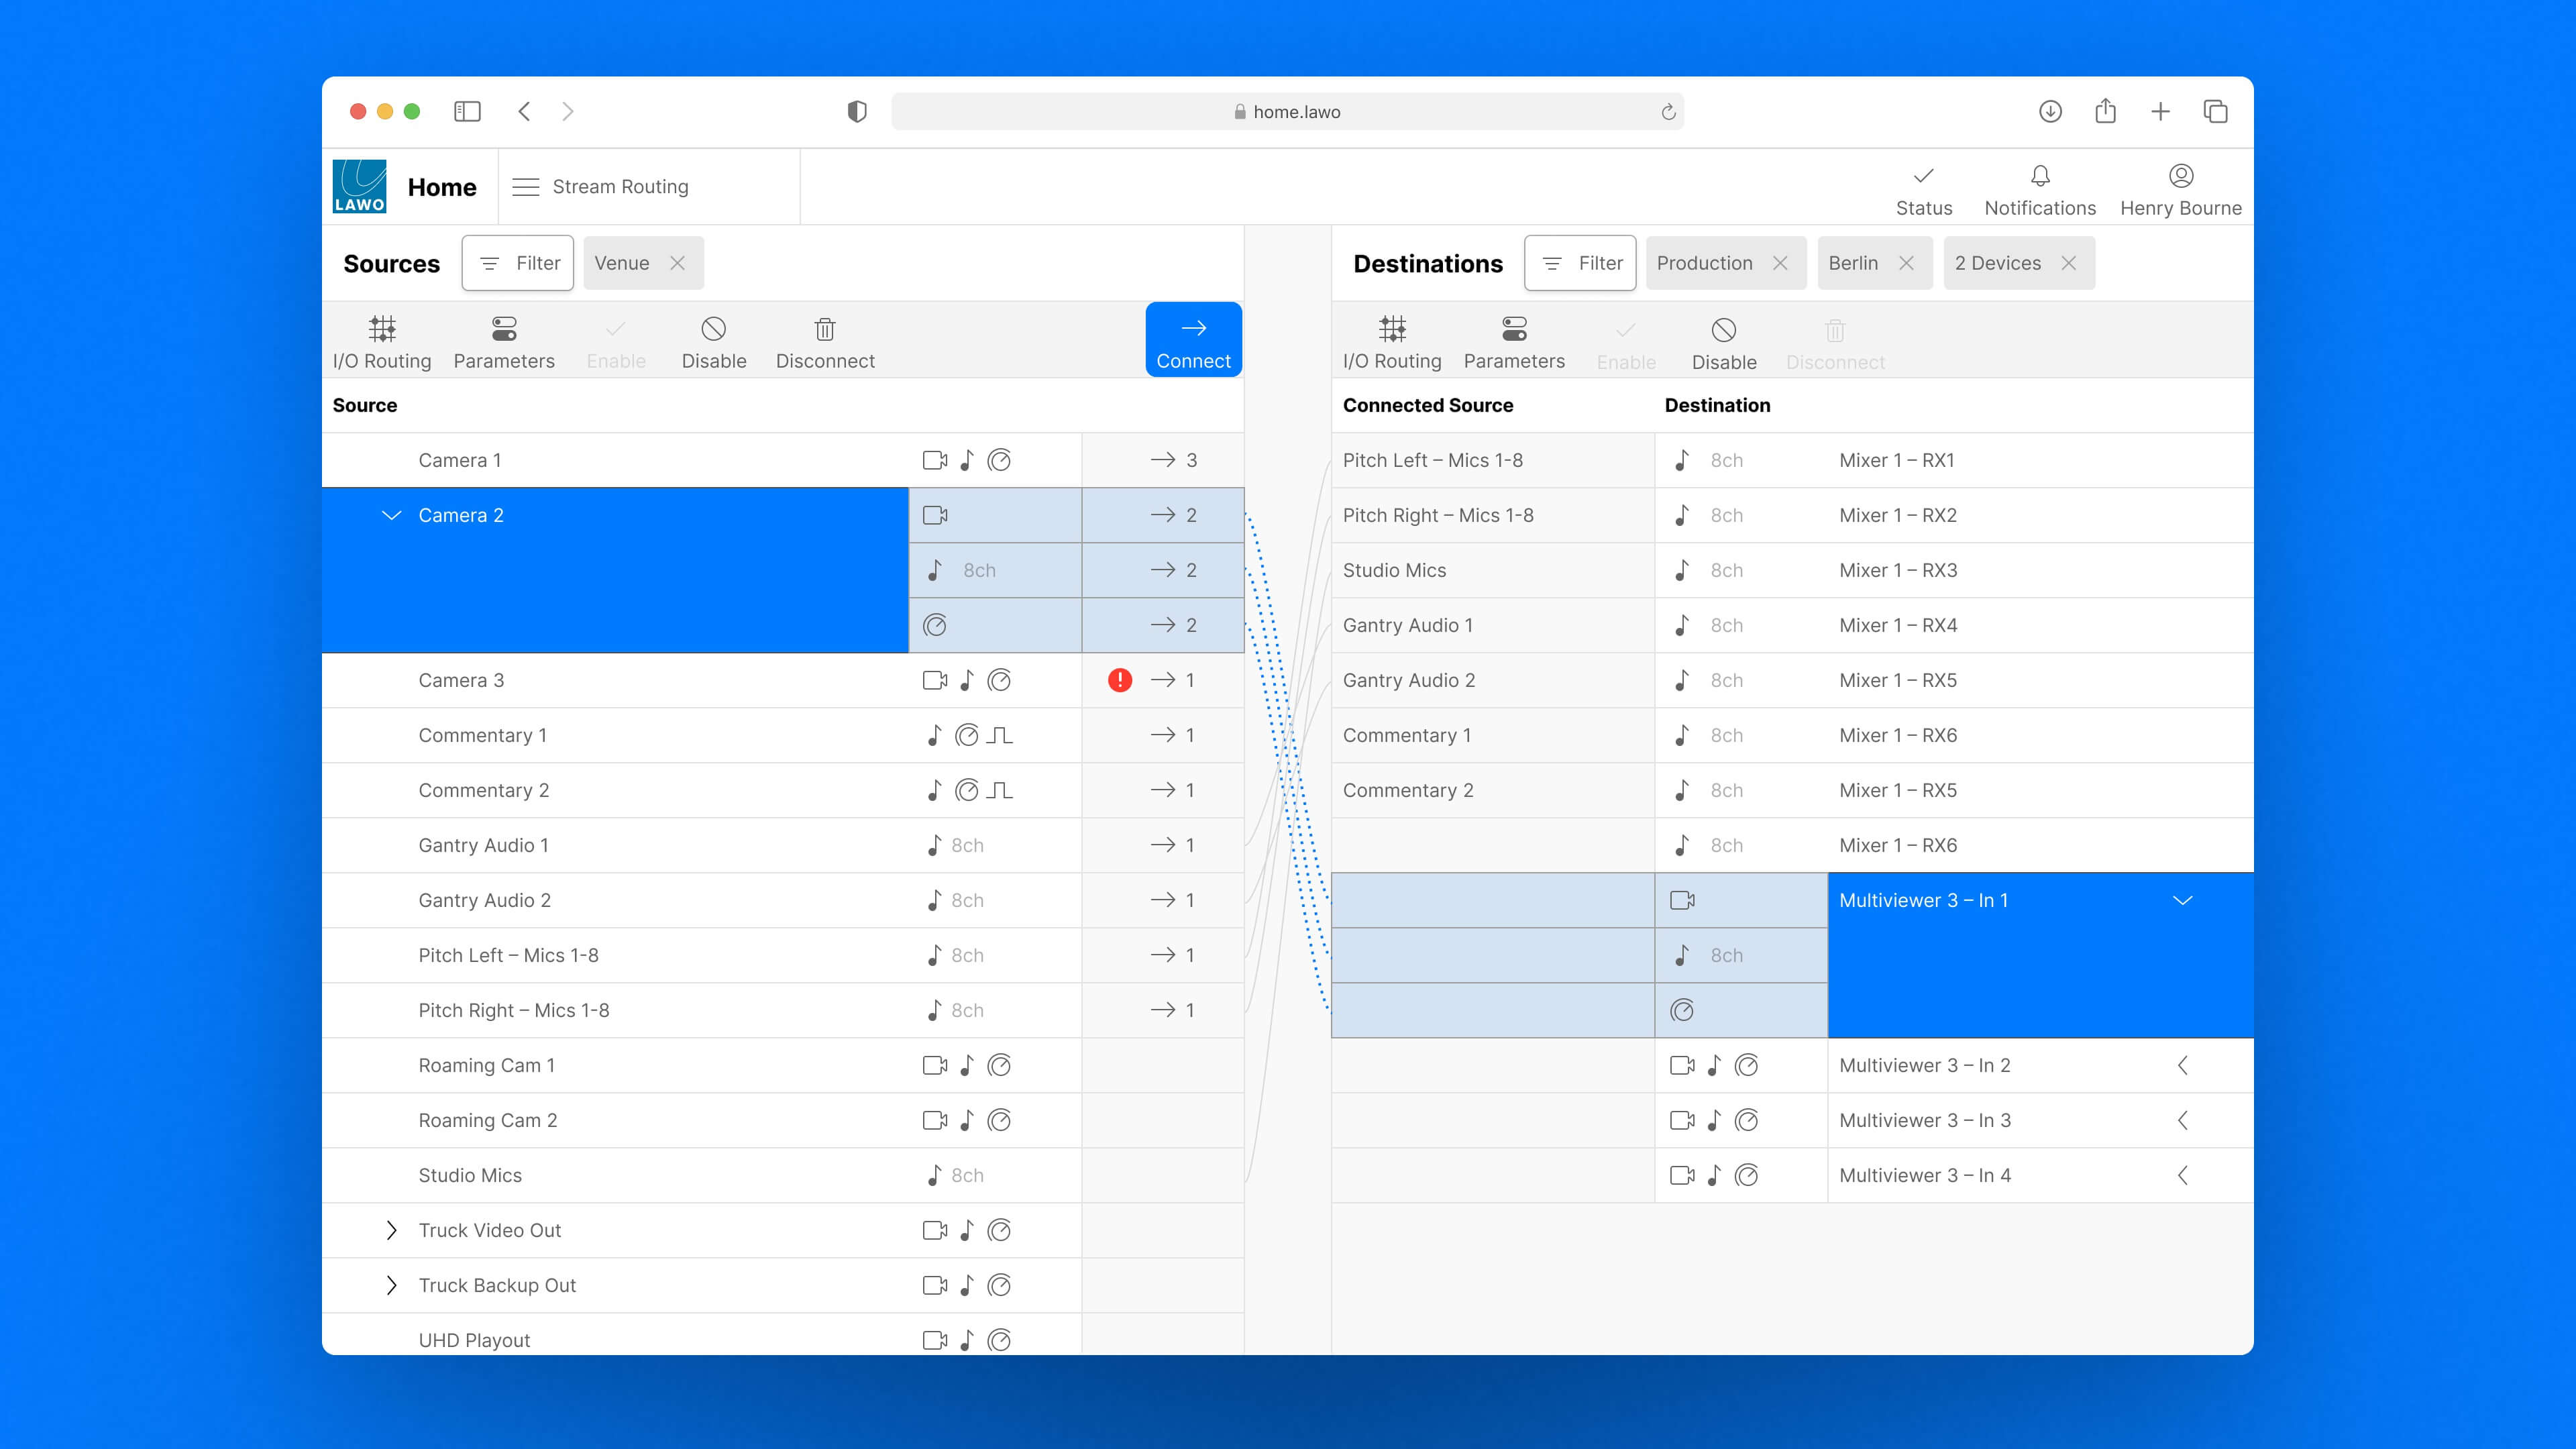
Task: Open Notifications bell
Action: pyautogui.click(x=2040, y=190)
